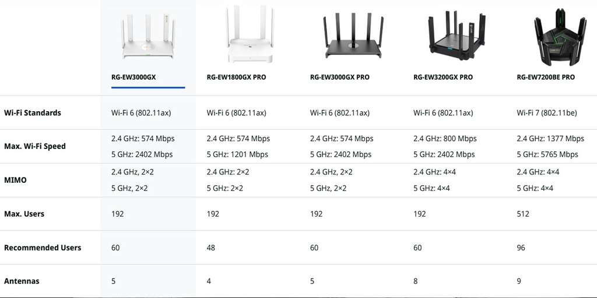Select the Antennas row label
Image resolution: width=597 pixels, height=298 pixels.
tap(22, 281)
